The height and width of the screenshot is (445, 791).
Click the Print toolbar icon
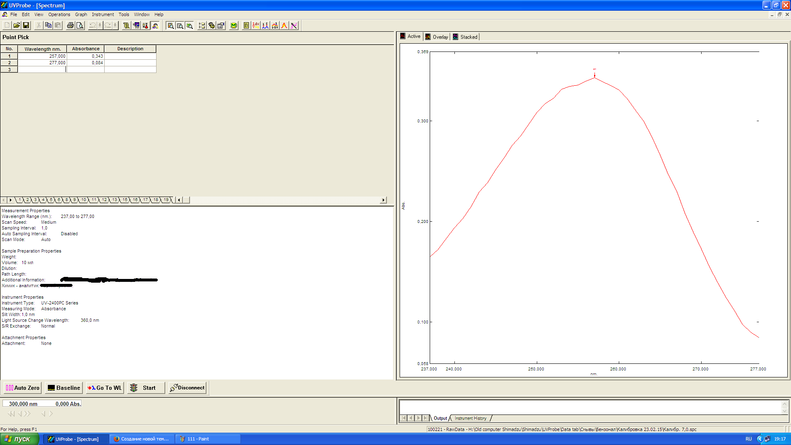[x=70, y=26]
